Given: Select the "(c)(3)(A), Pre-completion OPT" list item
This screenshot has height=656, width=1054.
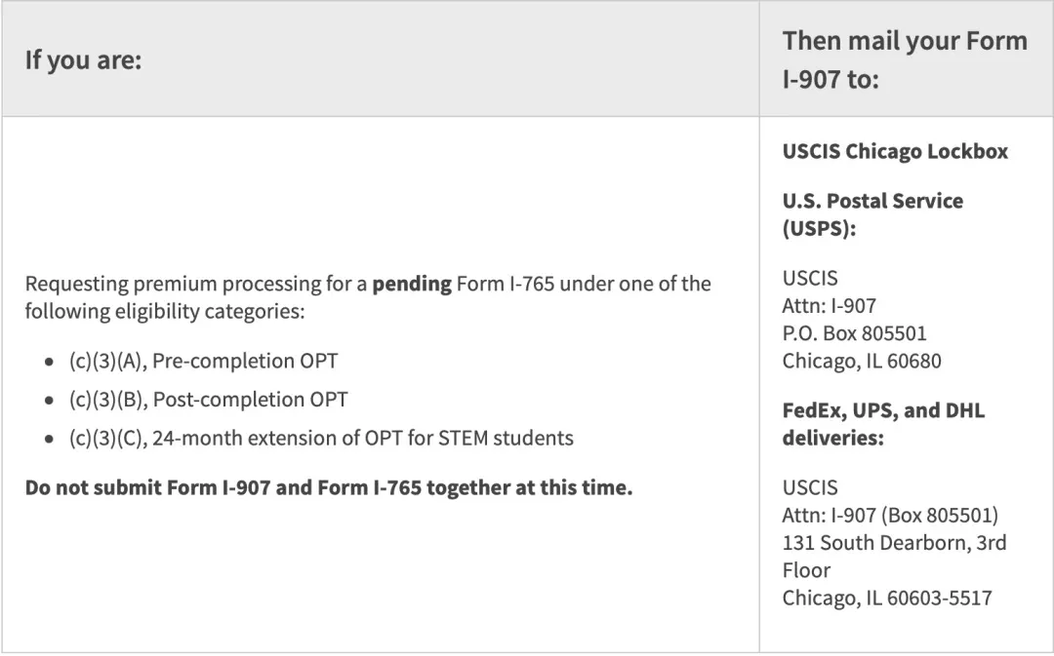Looking at the screenshot, I should [x=203, y=361].
